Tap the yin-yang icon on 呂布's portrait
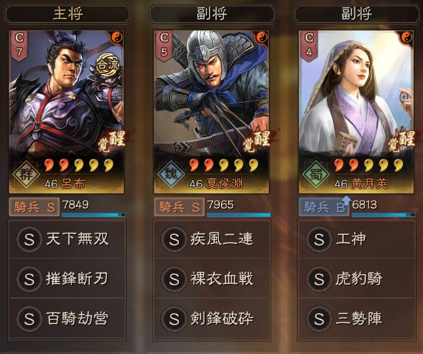The image size is (423, 354). (117, 38)
